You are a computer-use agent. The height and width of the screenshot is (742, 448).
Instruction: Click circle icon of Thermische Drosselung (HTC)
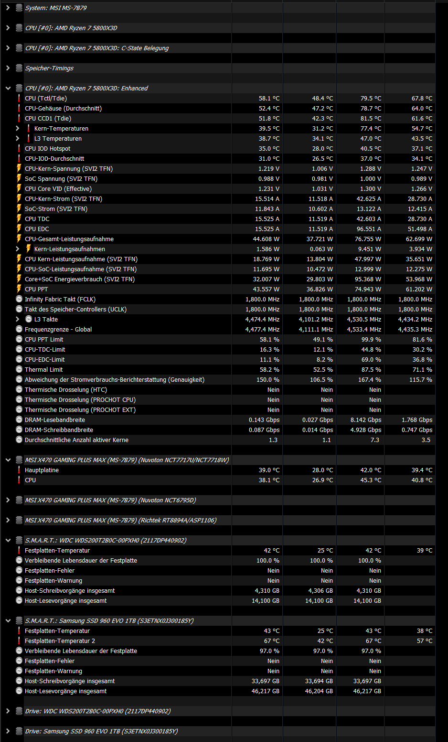pos(19,389)
